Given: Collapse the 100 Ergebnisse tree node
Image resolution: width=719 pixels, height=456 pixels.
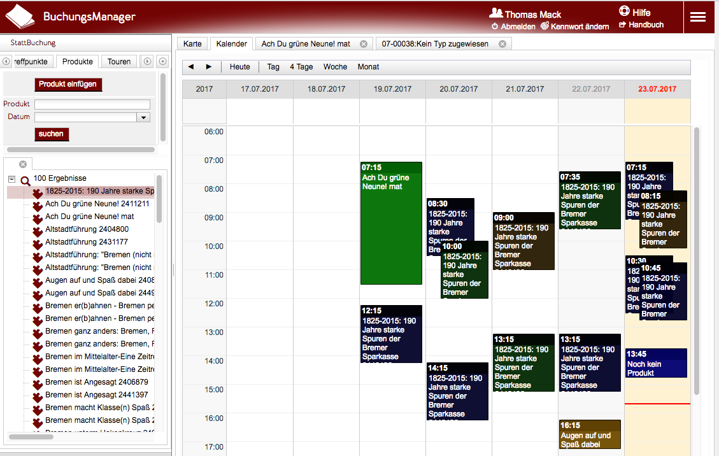Looking at the screenshot, I should [x=11, y=179].
